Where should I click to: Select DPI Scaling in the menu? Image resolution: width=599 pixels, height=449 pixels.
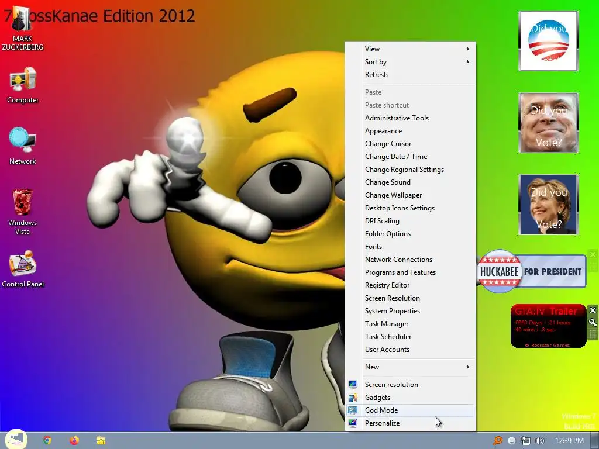pyautogui.click(x=410, y=221)
